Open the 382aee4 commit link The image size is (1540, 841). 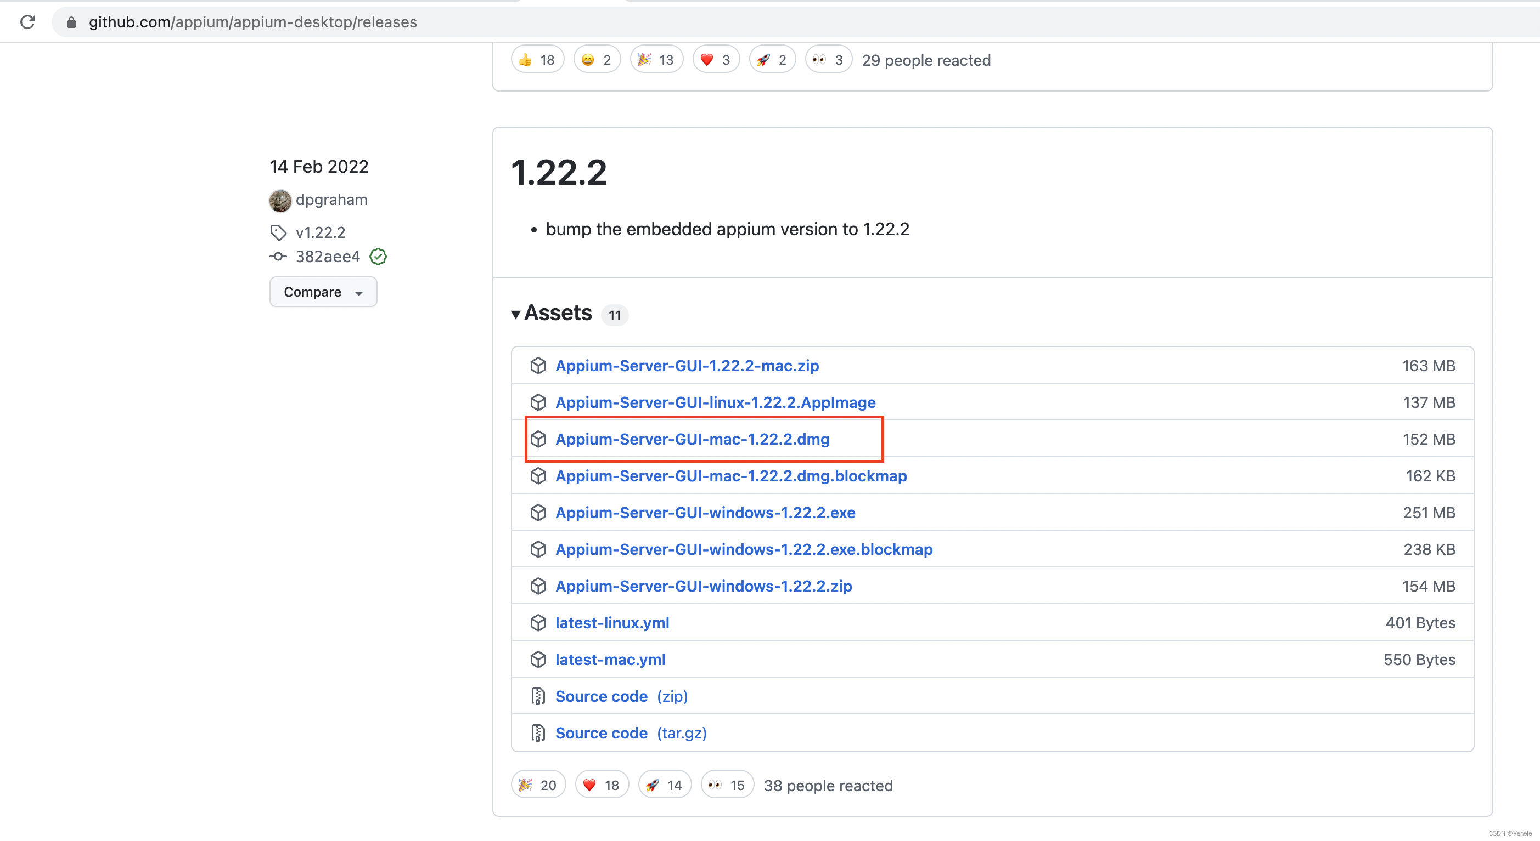tap(328, 257)
